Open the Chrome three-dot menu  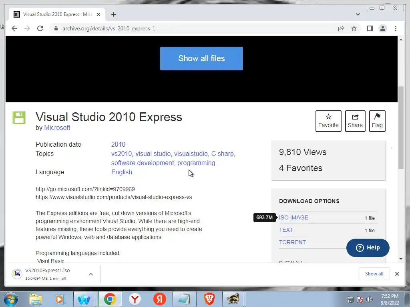pos(396,28)
